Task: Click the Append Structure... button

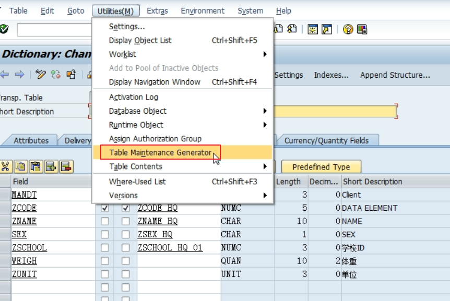Action: pos(395,75)
